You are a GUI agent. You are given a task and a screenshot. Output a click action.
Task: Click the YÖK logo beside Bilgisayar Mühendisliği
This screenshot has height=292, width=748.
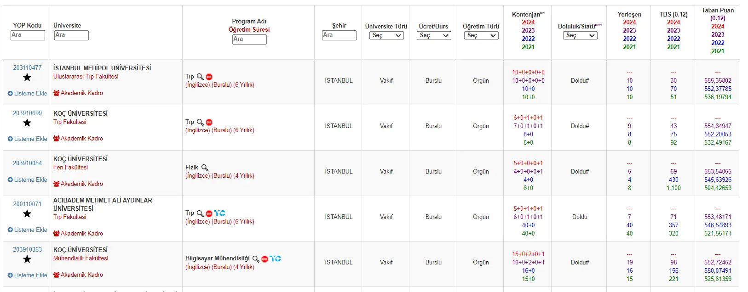275,258
